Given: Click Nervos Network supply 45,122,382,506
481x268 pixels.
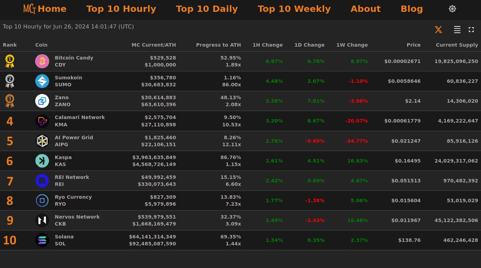Looking at the screenshot, I should click(456, 220).
